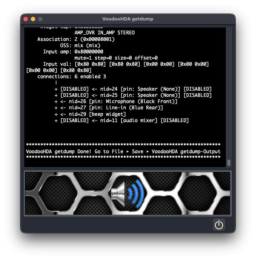Click the nid=24 Speaker (None) row
This screenshot has height=260, width=256.
point(133,89)
